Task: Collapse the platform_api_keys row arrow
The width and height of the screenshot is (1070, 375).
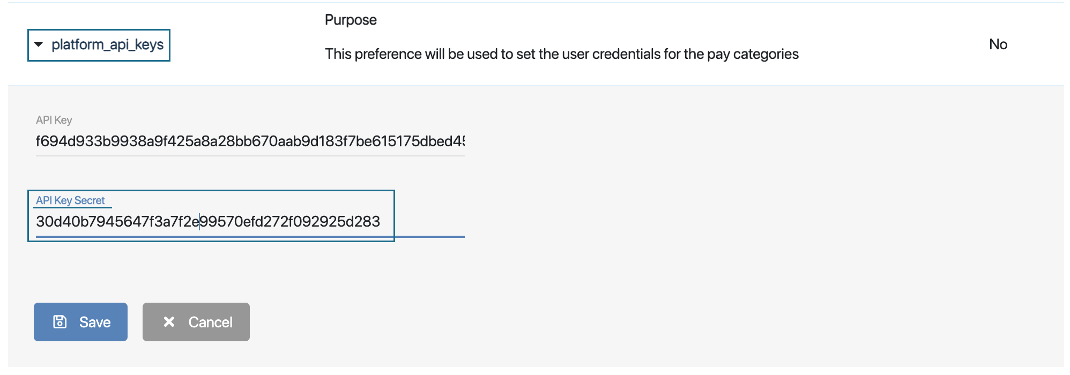Action: pyautogui.click(x=39, y=44)
